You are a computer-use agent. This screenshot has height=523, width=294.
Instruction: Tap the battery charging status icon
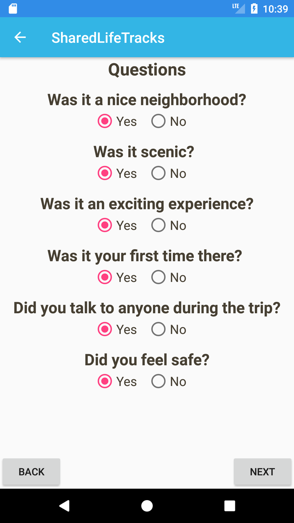coord(254,8)
